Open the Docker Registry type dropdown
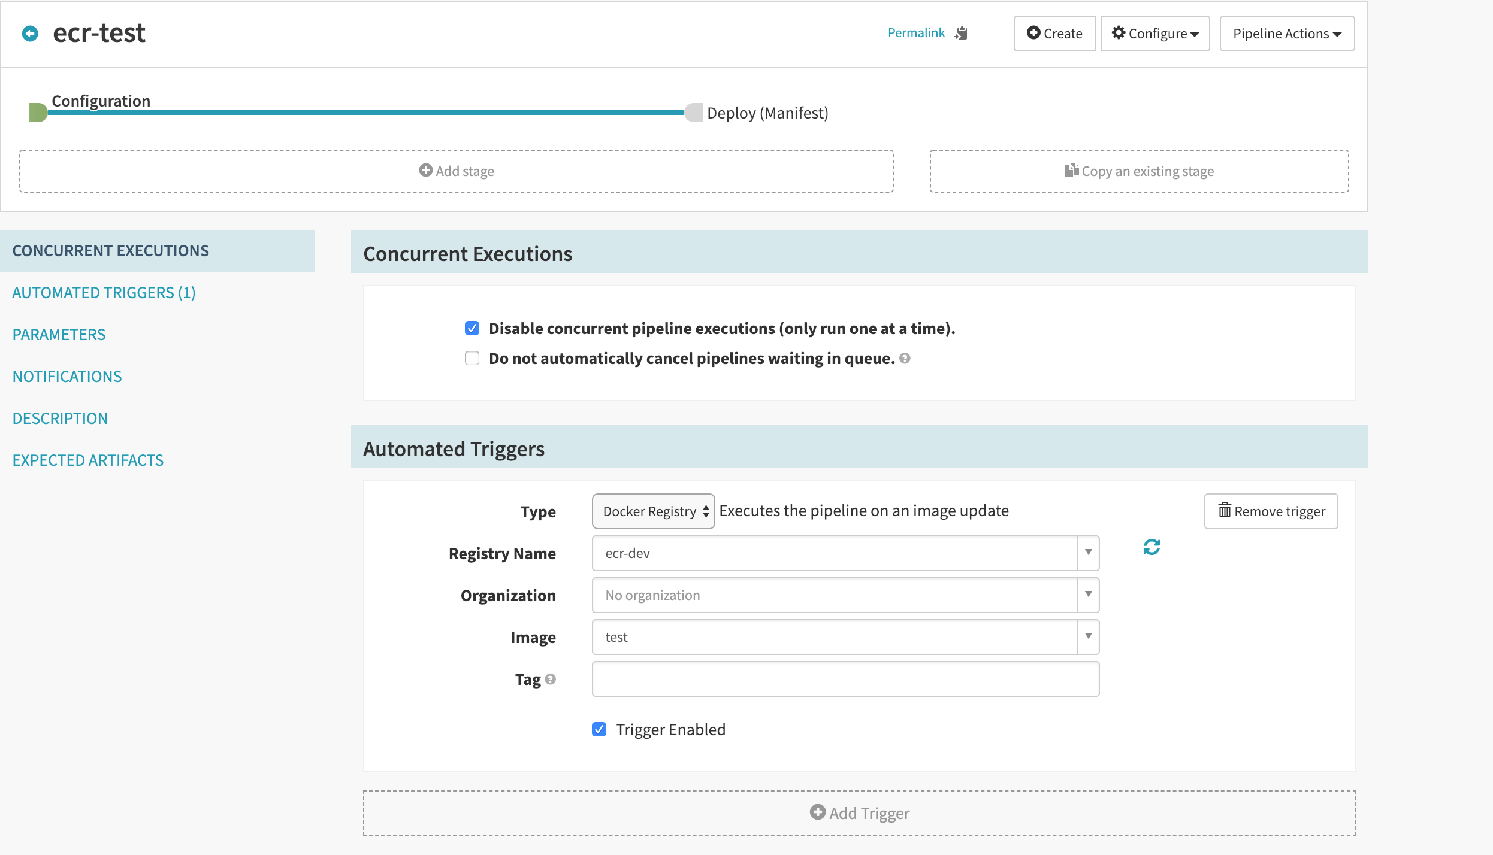Viewport: 1493px width, 855px height. 653,511
